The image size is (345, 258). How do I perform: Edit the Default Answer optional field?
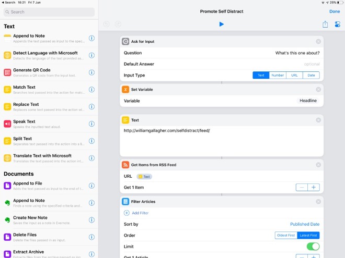point(312,64)
